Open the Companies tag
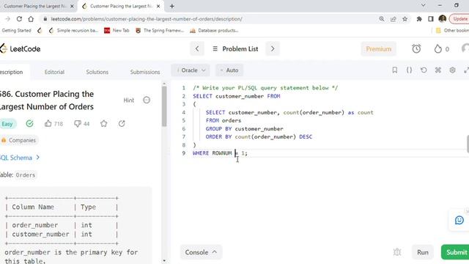 (x=19, y=140)
